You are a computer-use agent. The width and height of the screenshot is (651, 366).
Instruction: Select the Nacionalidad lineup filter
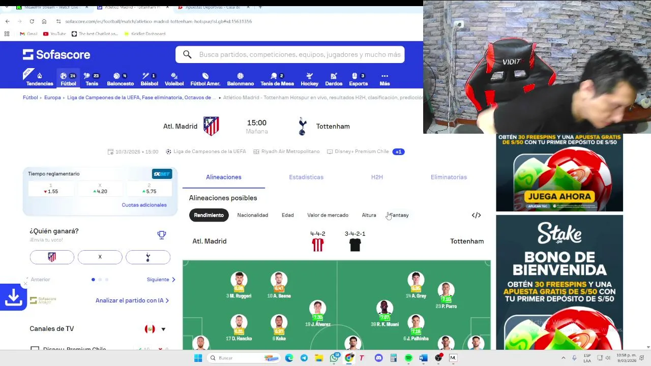click(x=252, y=215)
